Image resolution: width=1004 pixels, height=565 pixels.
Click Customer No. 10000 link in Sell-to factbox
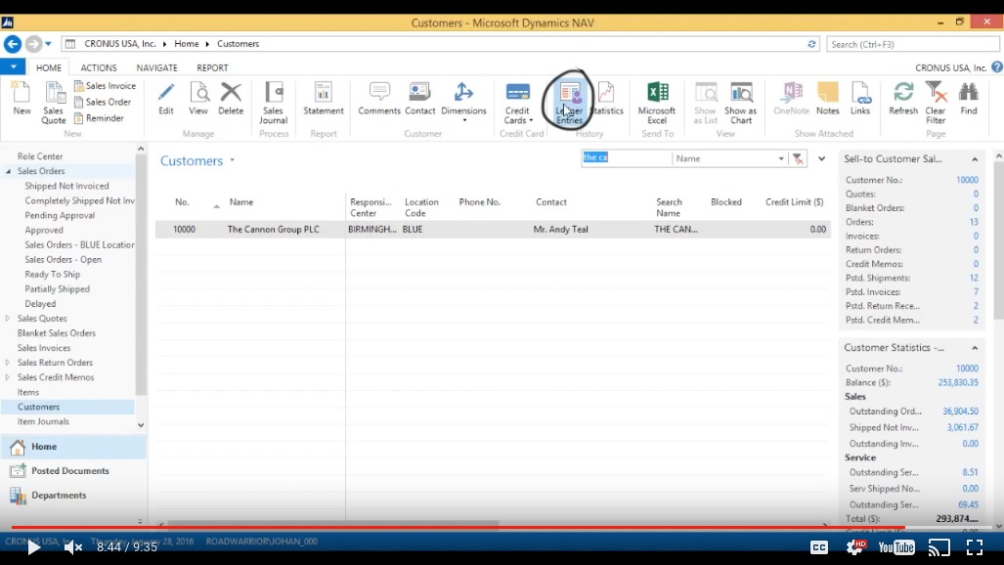(967, 180)
